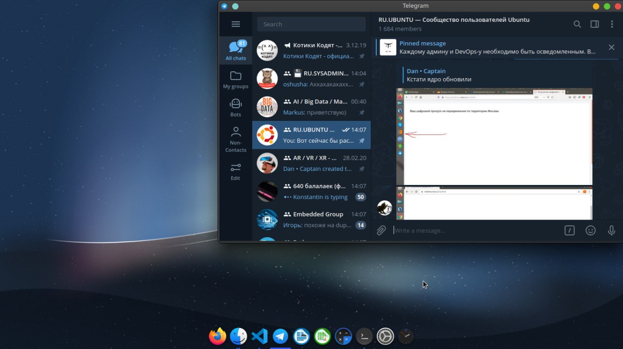Viewport: 623px width, 349px height.
Task: Open the Non-Contacts folder
Action: coord(236,139)
